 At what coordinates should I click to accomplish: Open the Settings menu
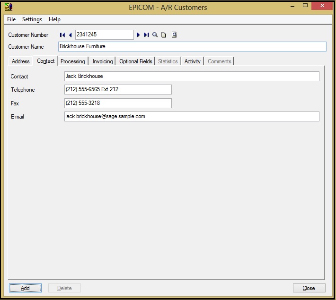click(32, 19)
